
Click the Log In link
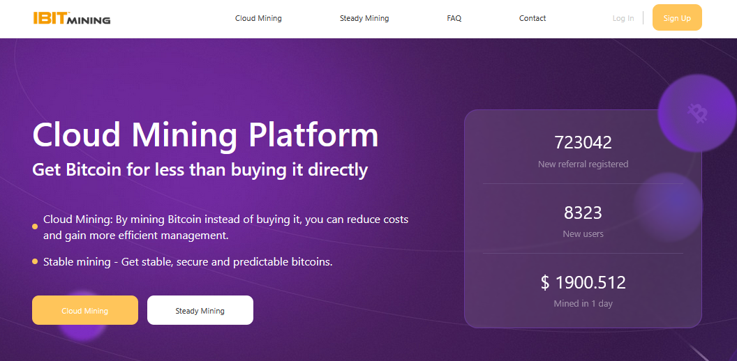[x=623, y=18]
